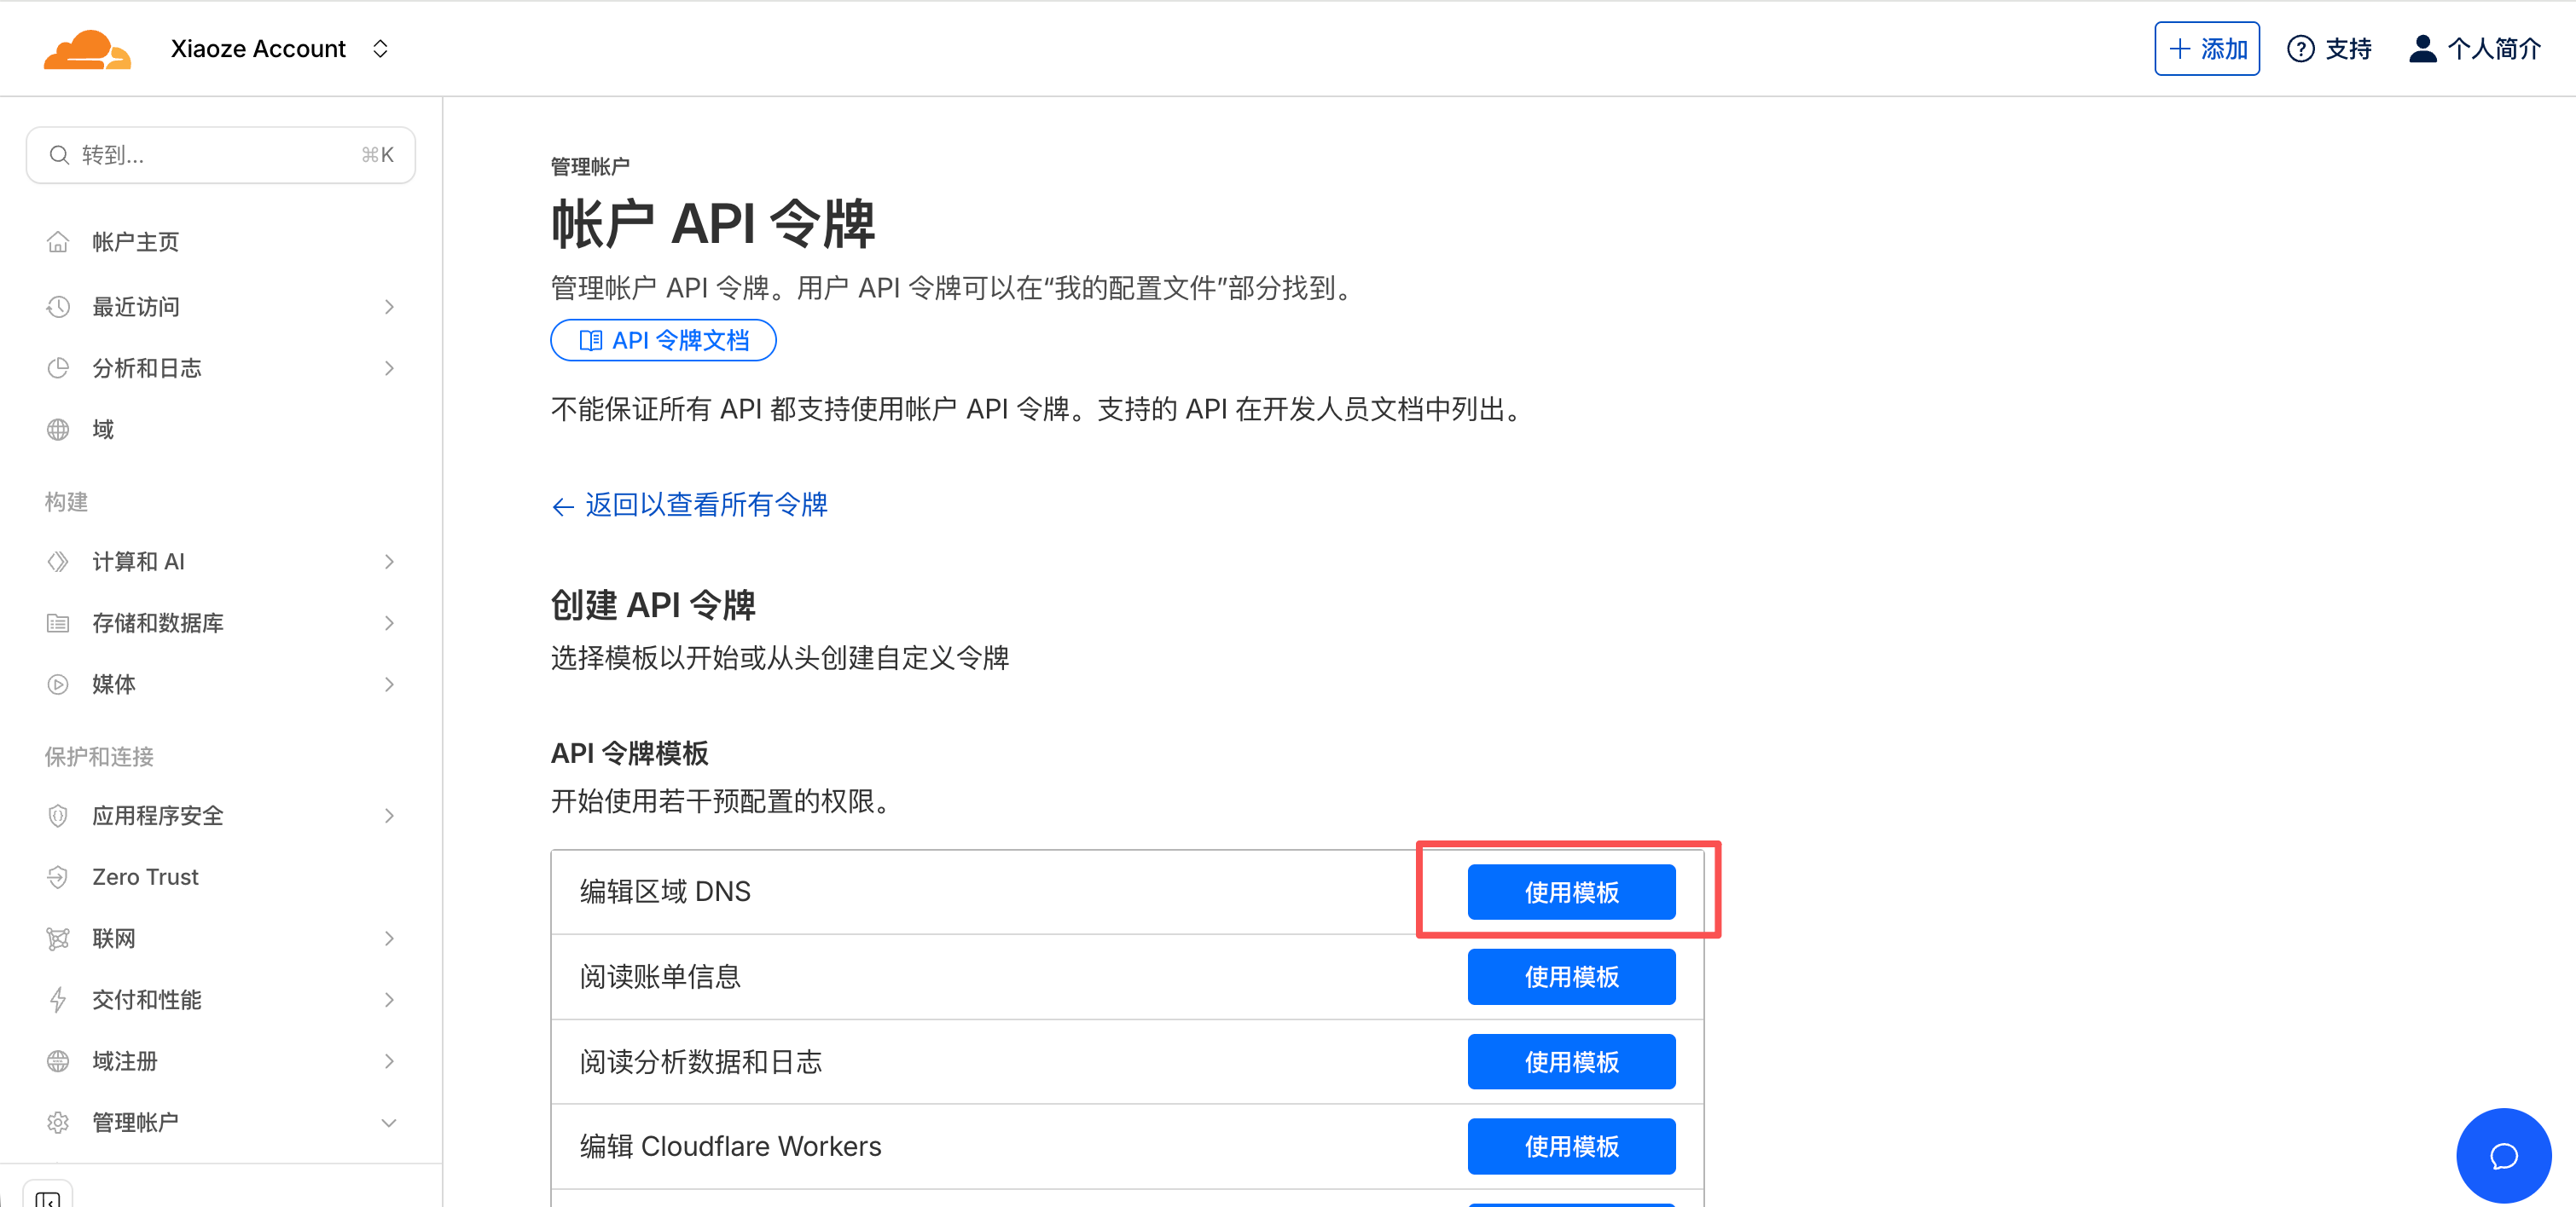Open 帐户主页 using the home icon
The image size is (2576, 1207).
(58, 240)
